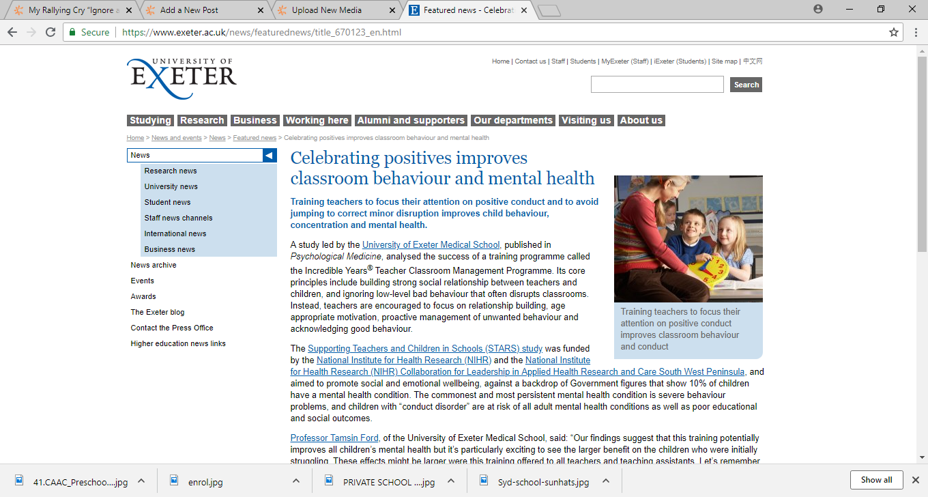Click the browser back arrow
928x497 pixels.
click(13, 32)
